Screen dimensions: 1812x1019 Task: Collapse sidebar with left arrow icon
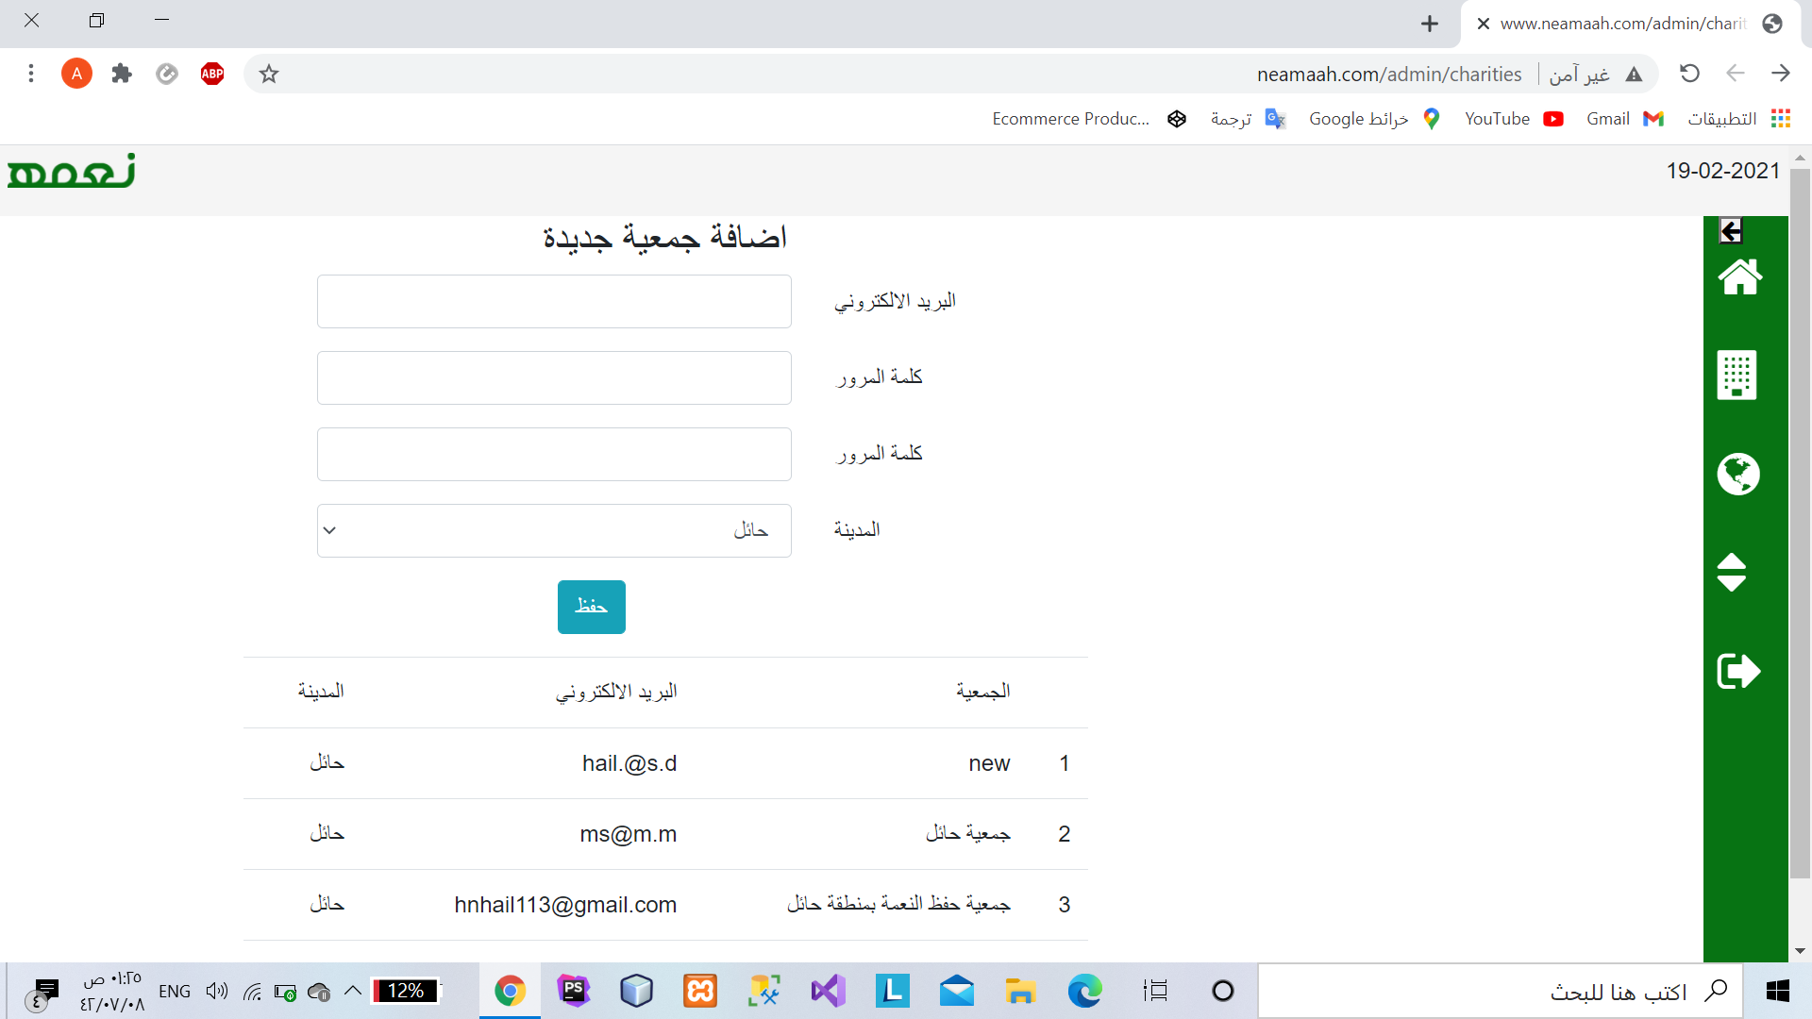pos(1731,231)
